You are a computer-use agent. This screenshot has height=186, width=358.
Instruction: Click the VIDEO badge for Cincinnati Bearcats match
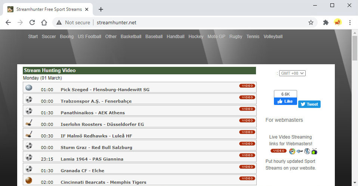pyautogui.click(x=247, y=179)
